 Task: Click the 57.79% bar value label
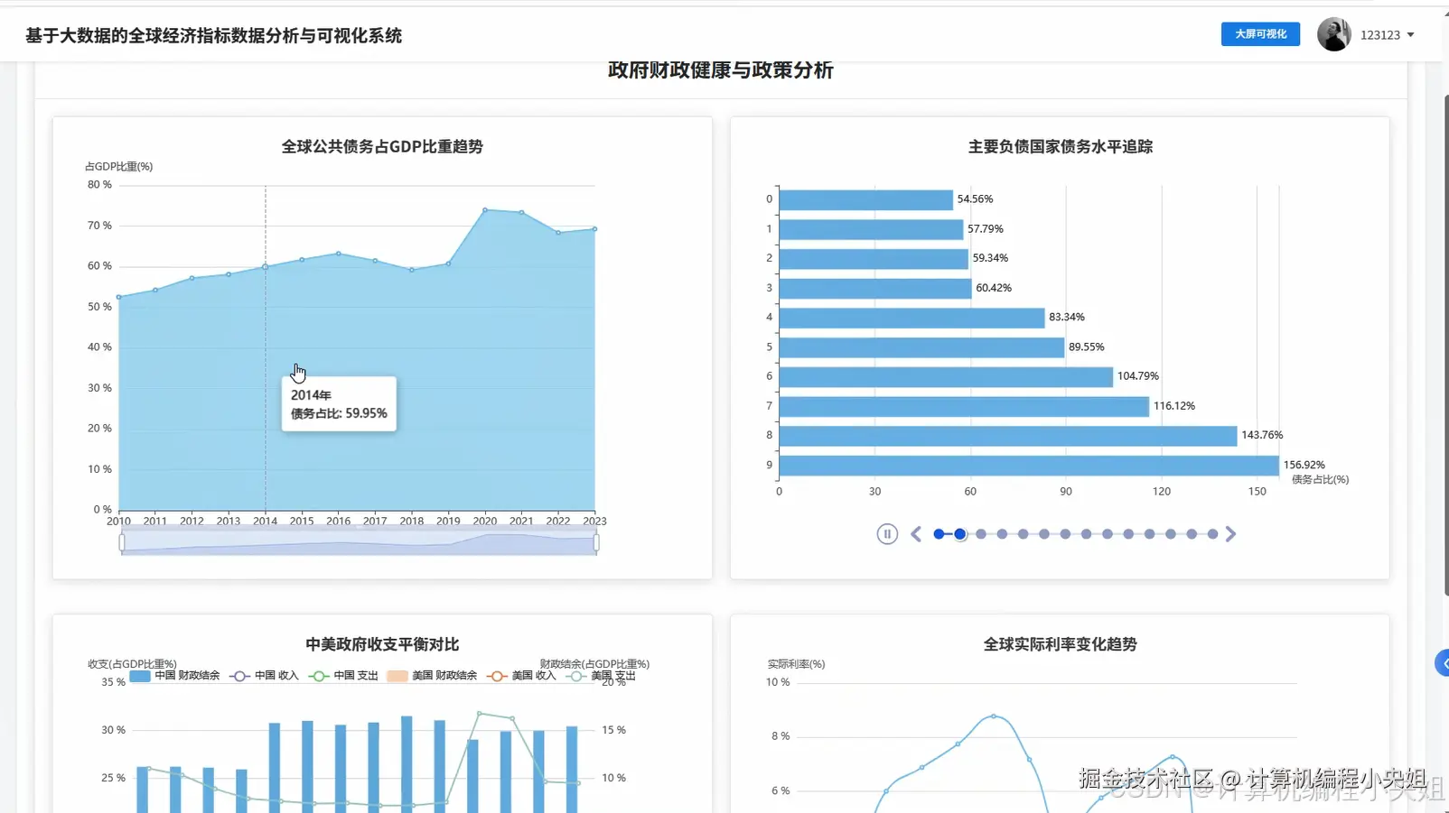986,229
